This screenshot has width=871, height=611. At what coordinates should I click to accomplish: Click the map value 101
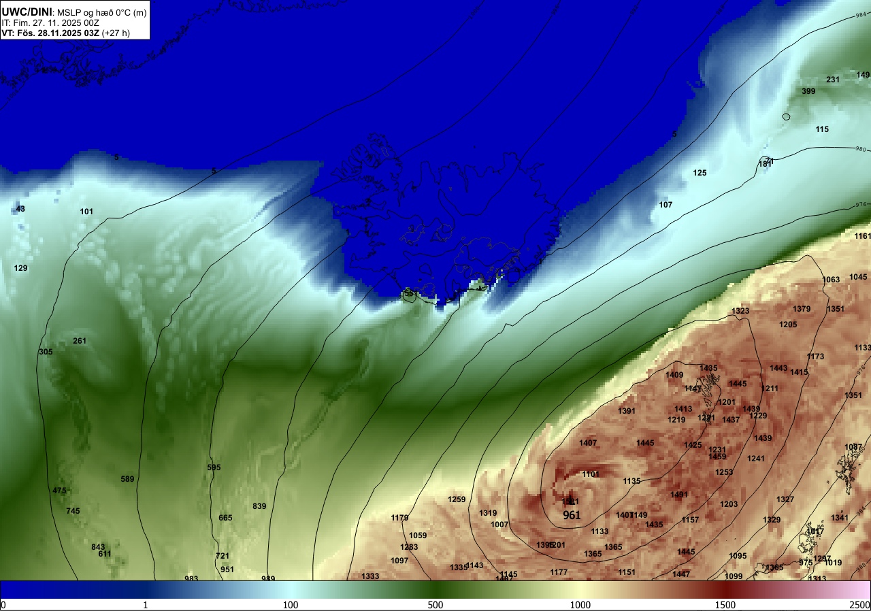(86, 212)
